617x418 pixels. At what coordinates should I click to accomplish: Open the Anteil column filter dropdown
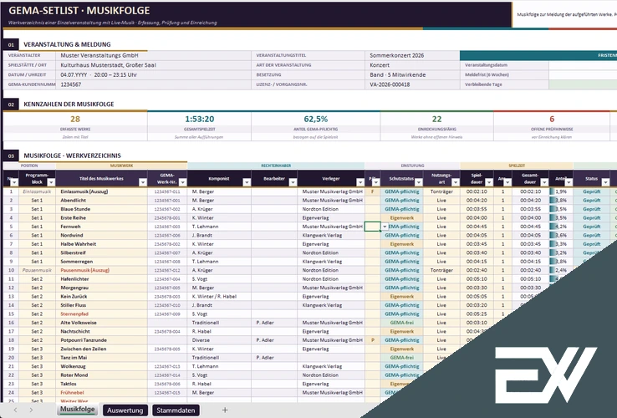[569, 182]
